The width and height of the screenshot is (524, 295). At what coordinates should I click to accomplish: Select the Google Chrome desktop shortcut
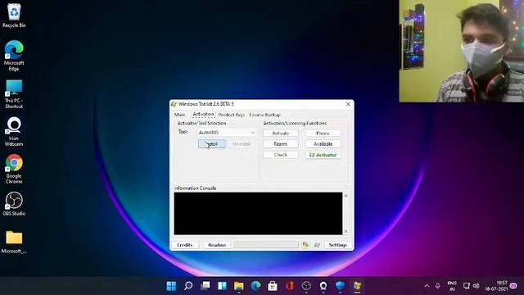click(x=14, y=169)
